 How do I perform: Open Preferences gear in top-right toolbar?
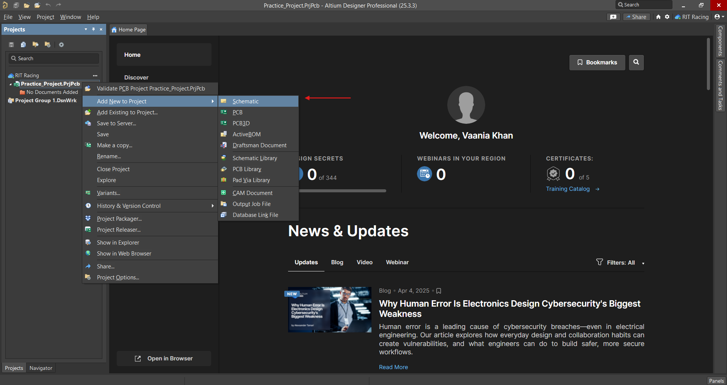(667, 17)
